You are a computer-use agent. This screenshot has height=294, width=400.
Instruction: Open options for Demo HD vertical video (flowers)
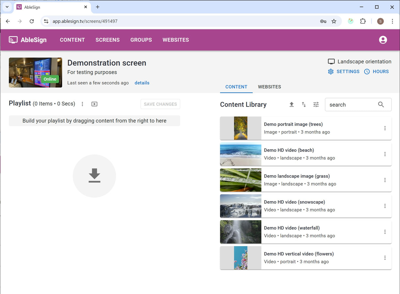click(385, 258)
